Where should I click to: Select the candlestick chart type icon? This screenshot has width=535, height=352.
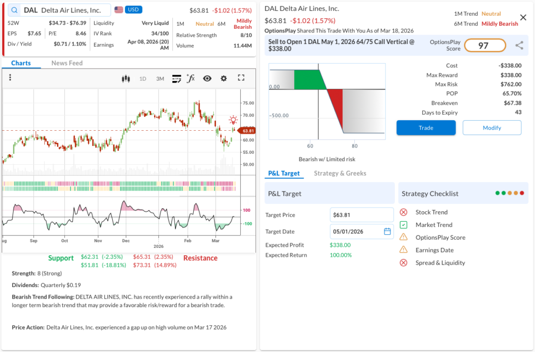(125, 78)
